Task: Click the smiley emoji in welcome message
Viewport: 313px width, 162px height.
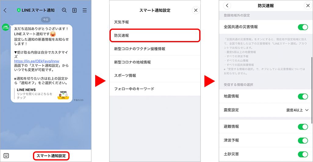Action: (x=53, y=34)
